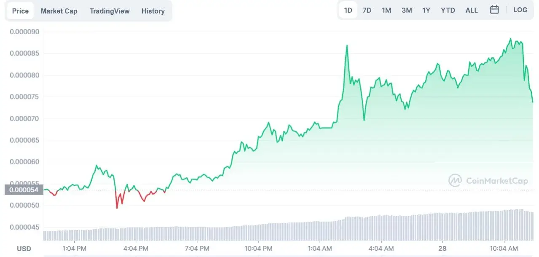Toggle LOG scale on the chart
This screenshot has width=539, height=257.
[x=520, y=10]
